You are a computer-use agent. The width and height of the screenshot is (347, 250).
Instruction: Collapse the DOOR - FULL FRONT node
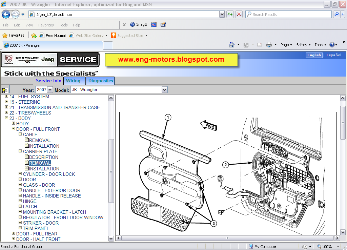tap(13, 128)
